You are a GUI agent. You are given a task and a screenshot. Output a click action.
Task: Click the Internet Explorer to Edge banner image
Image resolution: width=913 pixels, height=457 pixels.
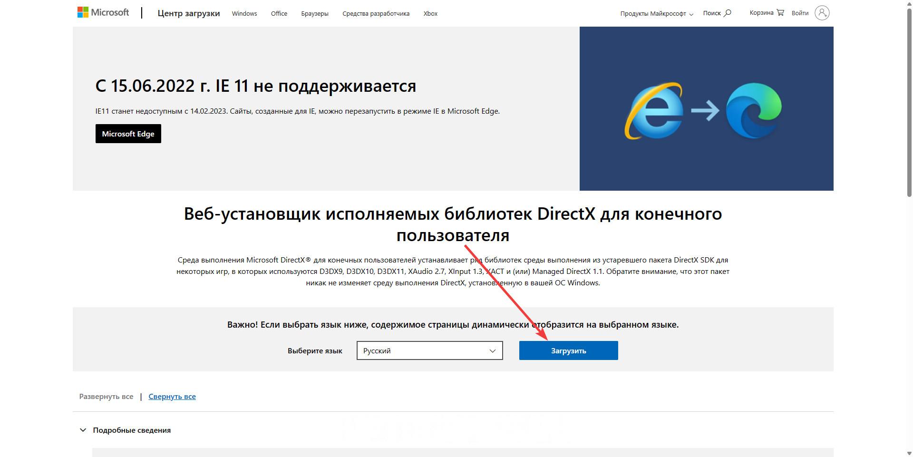coord(706,108)
